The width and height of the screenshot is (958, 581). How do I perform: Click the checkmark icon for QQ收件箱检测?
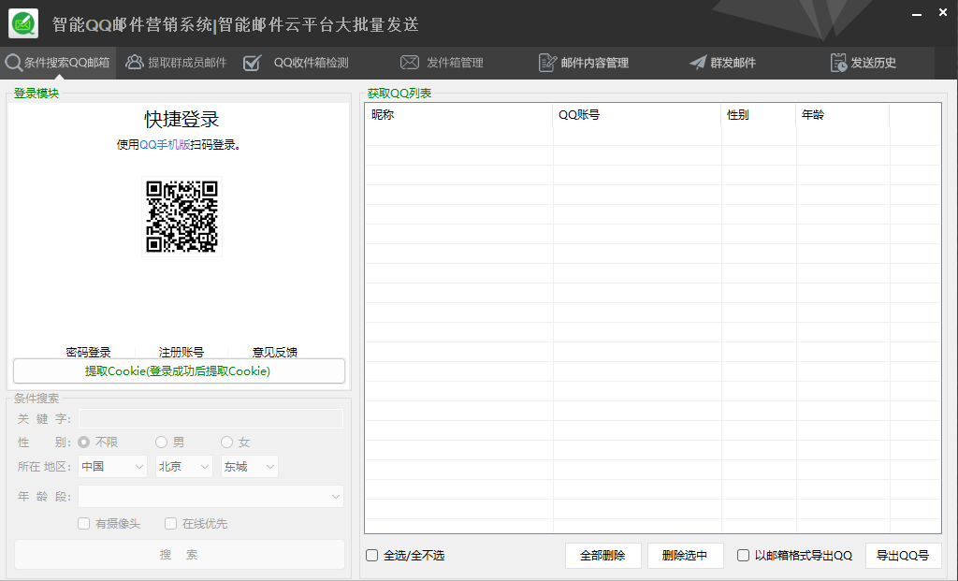point(252,63)
